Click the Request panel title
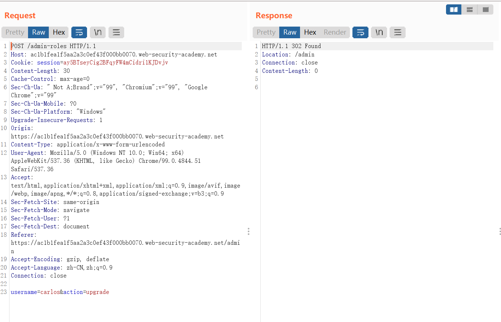Screen dimensions: 501x322 20,16
